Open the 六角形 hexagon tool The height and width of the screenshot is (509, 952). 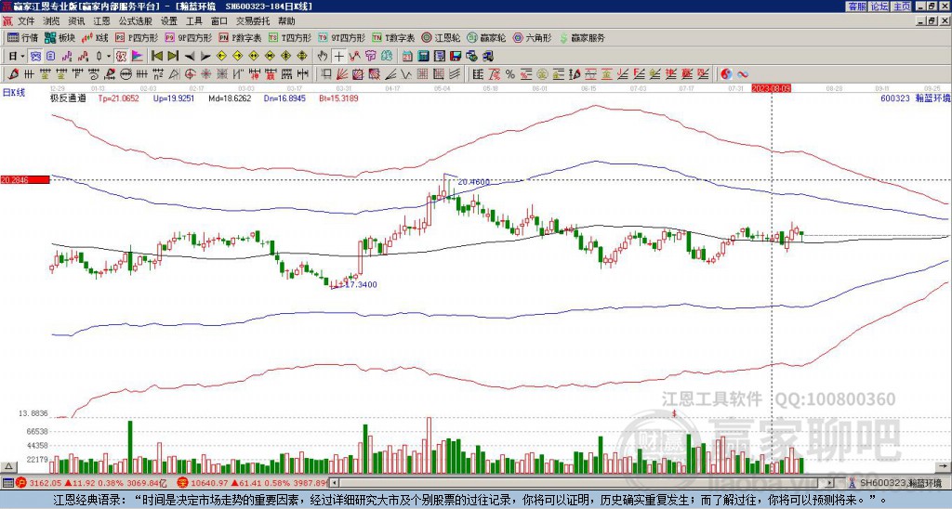(532, 37)
